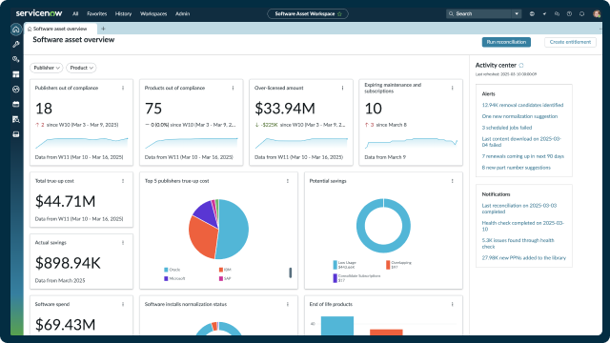Refresh the Activity center
The width and height of the screenshot is (610, 343).
[x=521, y=66]
